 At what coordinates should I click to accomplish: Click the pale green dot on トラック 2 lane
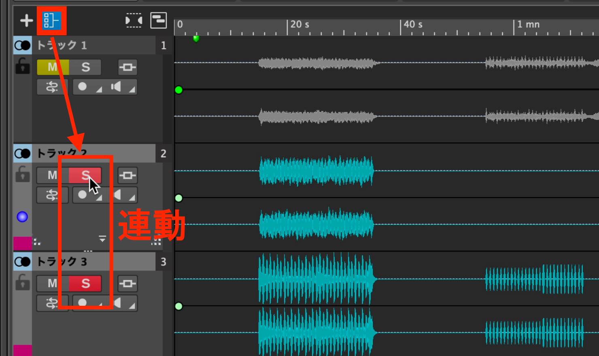click(179, 198)
